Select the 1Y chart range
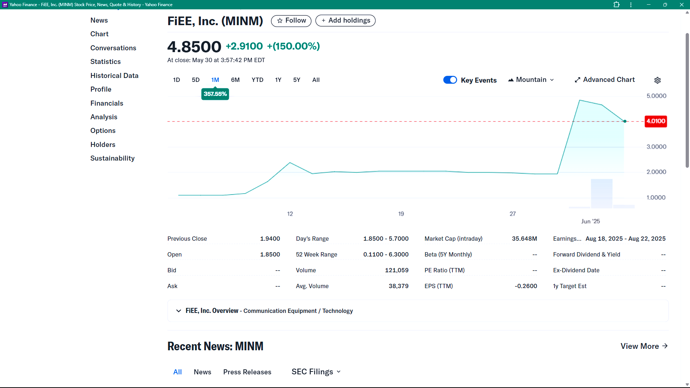Viewport: 690px width, 388px height. [278, 80]
